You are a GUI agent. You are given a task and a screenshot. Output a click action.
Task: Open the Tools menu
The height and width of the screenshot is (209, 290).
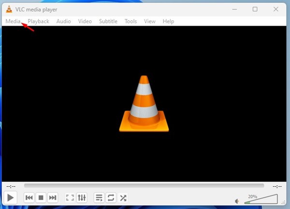(131, 21)
